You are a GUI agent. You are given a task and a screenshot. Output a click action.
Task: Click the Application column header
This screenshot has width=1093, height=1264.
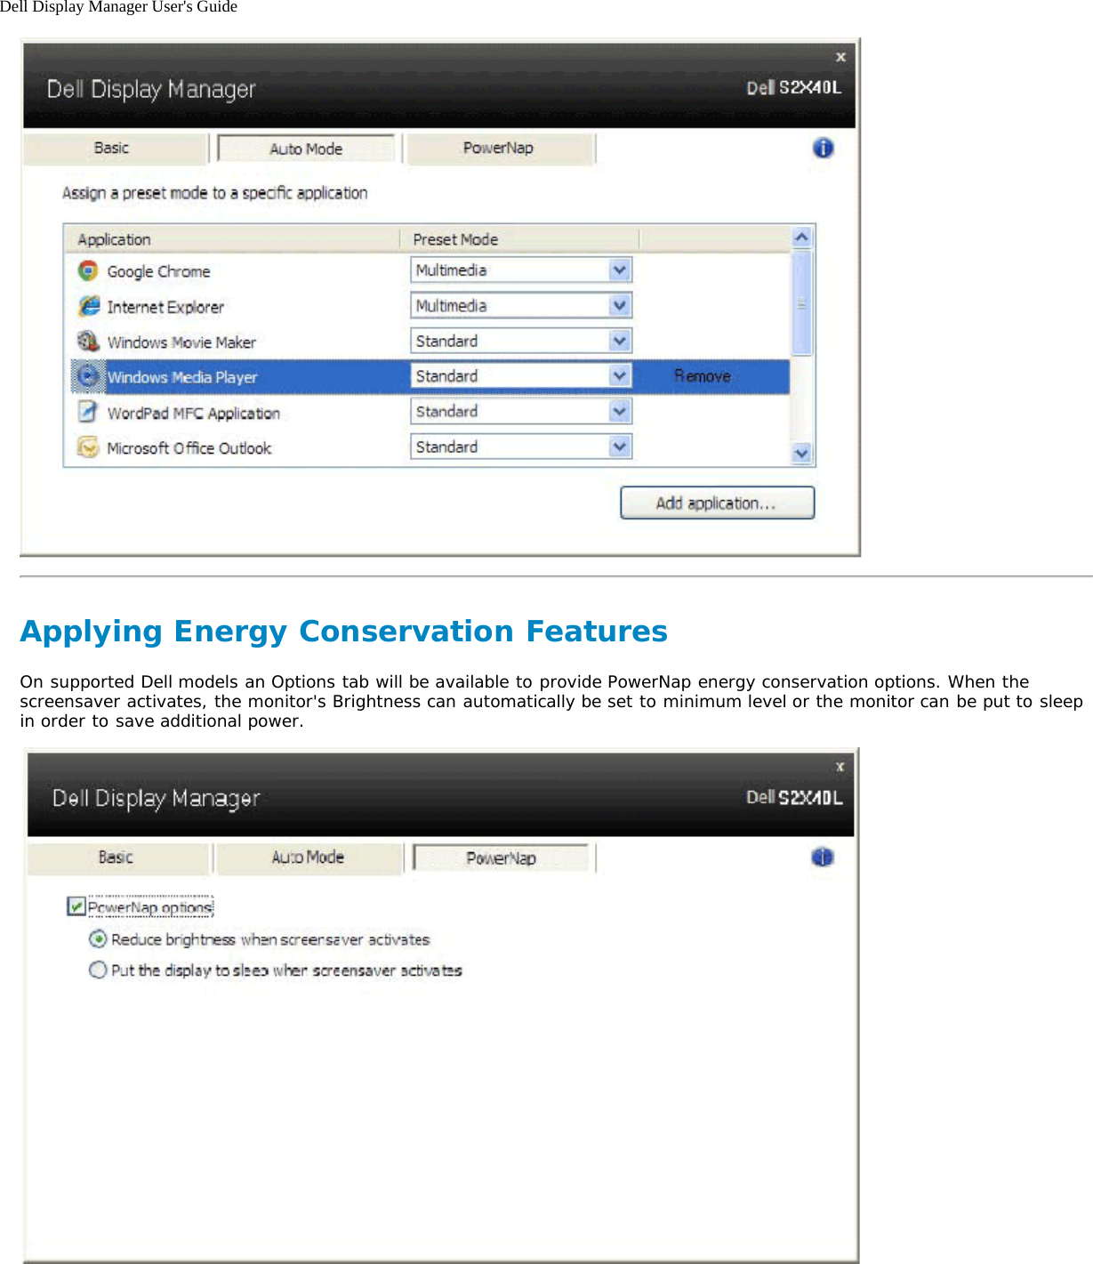click(x=233, y=239)
